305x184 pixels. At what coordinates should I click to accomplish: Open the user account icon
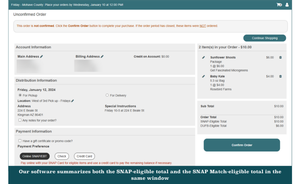(287, 5)
